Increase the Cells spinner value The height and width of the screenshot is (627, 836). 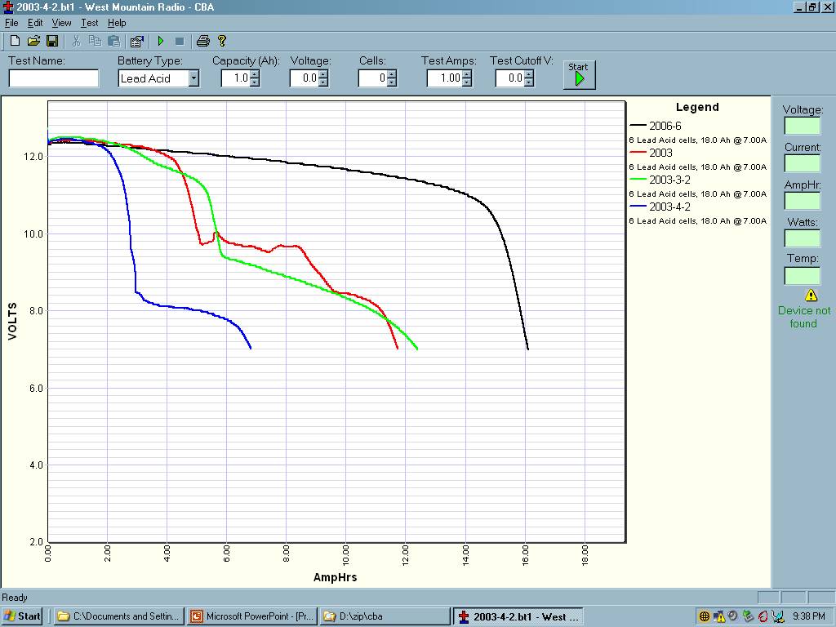392,74
